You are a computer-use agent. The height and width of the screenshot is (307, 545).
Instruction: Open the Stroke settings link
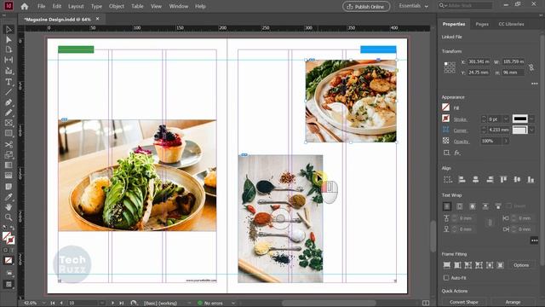(x=460, y=119)
